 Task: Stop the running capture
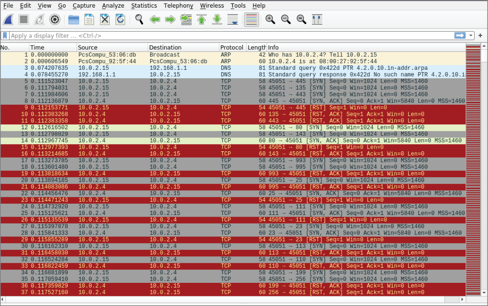tap(24, 19)
